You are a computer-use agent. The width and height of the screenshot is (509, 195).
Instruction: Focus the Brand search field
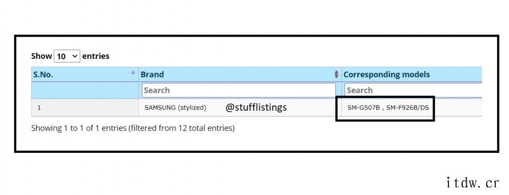[x=239, y=90]
